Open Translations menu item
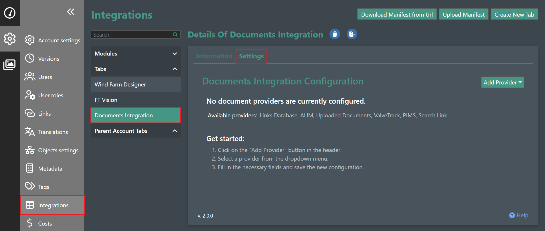Image resolution: width=545 pixels, height=231 pixels. click(x=52, y=132)
